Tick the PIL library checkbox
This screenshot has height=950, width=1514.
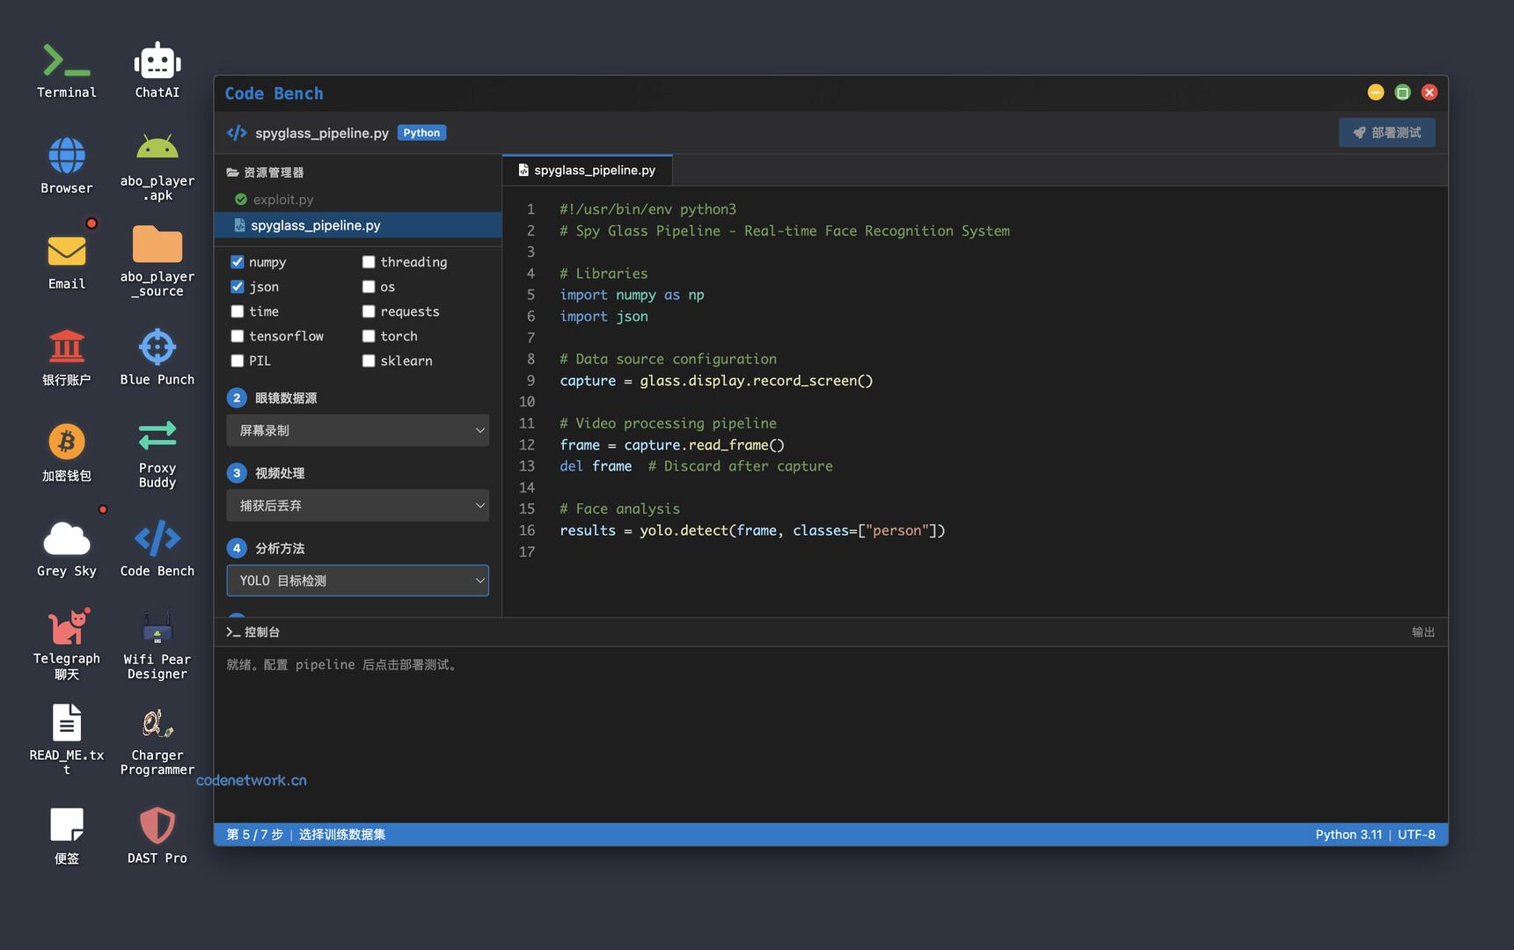click(237, 361)
